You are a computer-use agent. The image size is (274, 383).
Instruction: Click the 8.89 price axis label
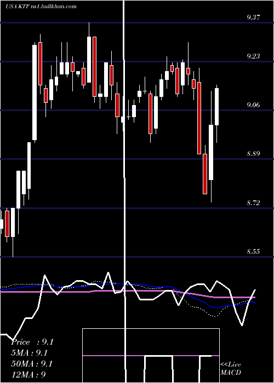click(x=253, y=154)
